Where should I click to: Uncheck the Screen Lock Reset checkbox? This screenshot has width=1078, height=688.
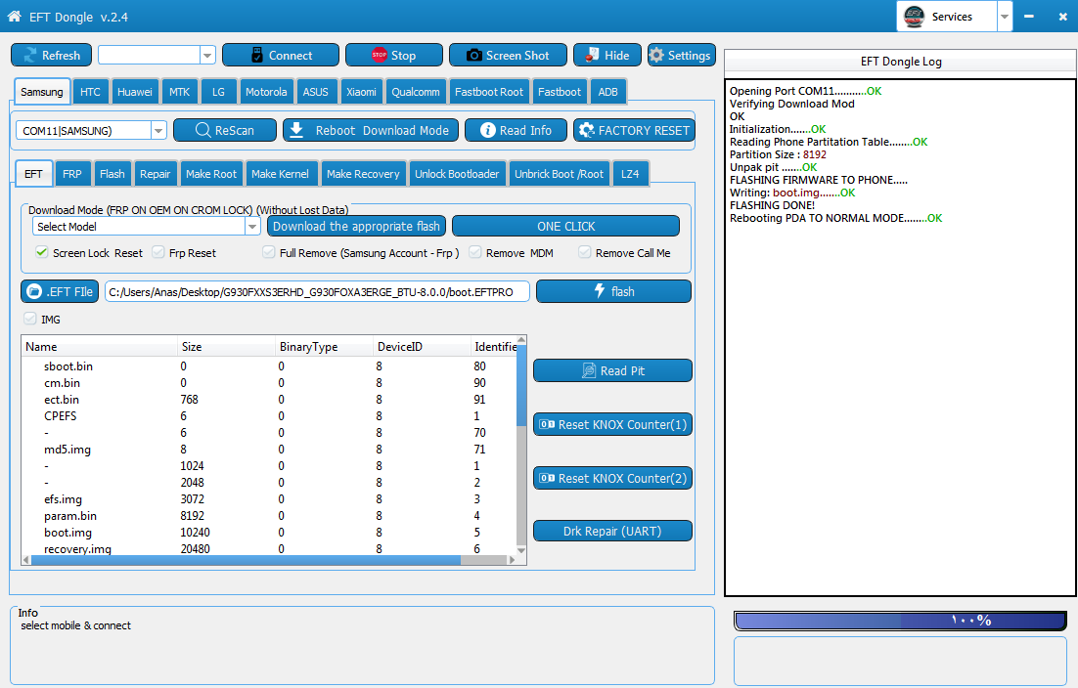[42, 252]
